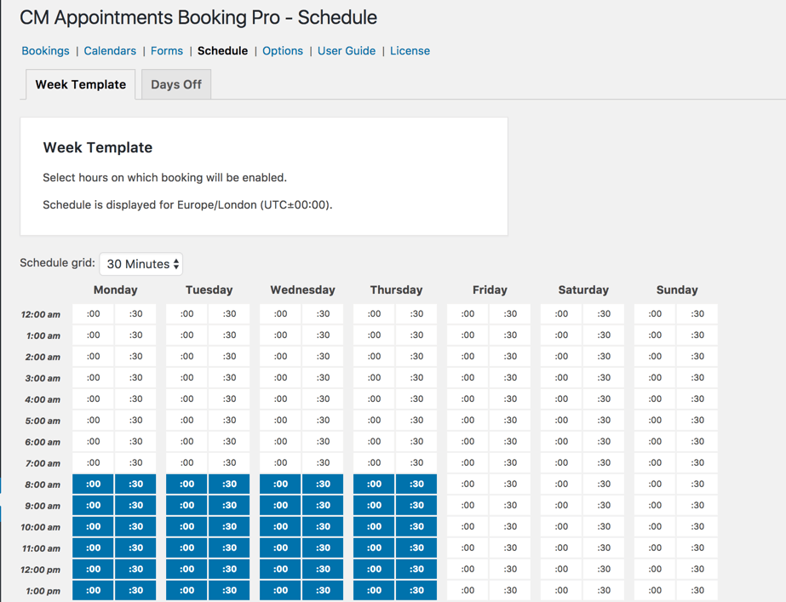Open the Schedule grid interval dropdown
The height and width of the screenshot is (602, 786).
point(141,264)
